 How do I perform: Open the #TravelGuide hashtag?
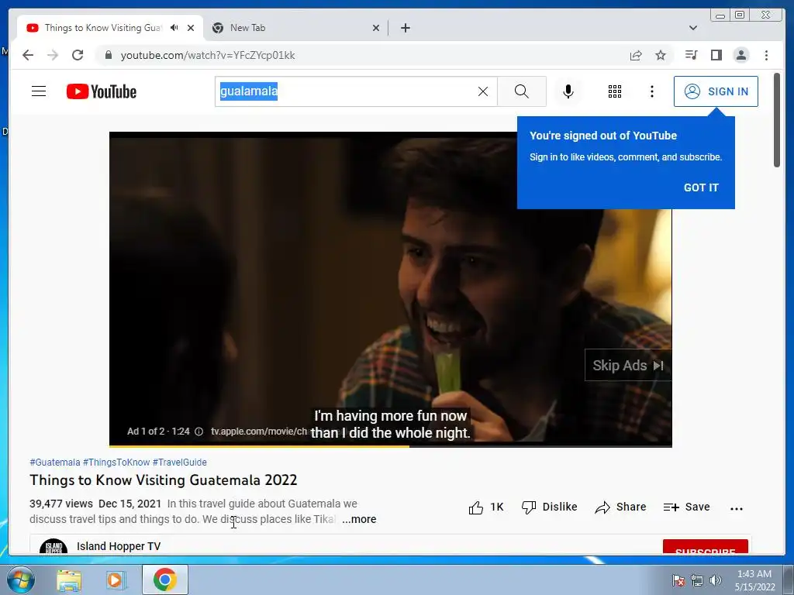point(180,463)
